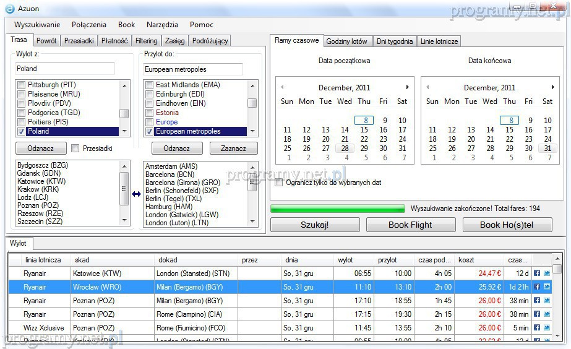Go to previous month in Data początkowa calendar
571x349 pixels.
283,87
